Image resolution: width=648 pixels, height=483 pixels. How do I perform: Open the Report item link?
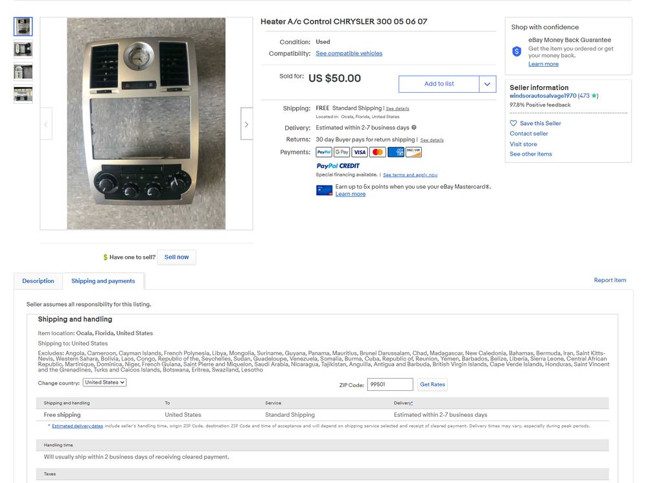point(610,280)
